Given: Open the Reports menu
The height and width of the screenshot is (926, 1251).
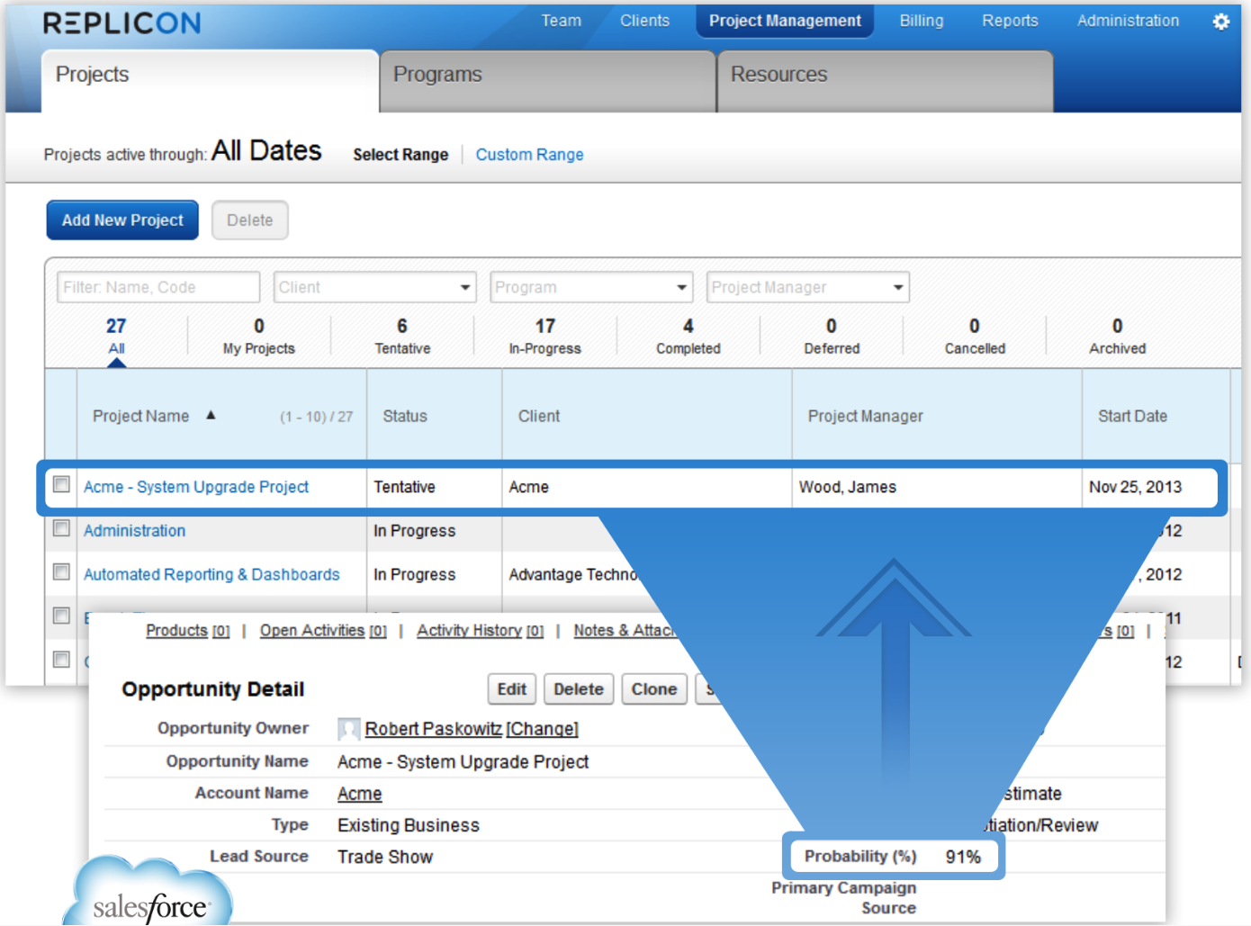Looking at the screenshot, I should coord(1010,21).
